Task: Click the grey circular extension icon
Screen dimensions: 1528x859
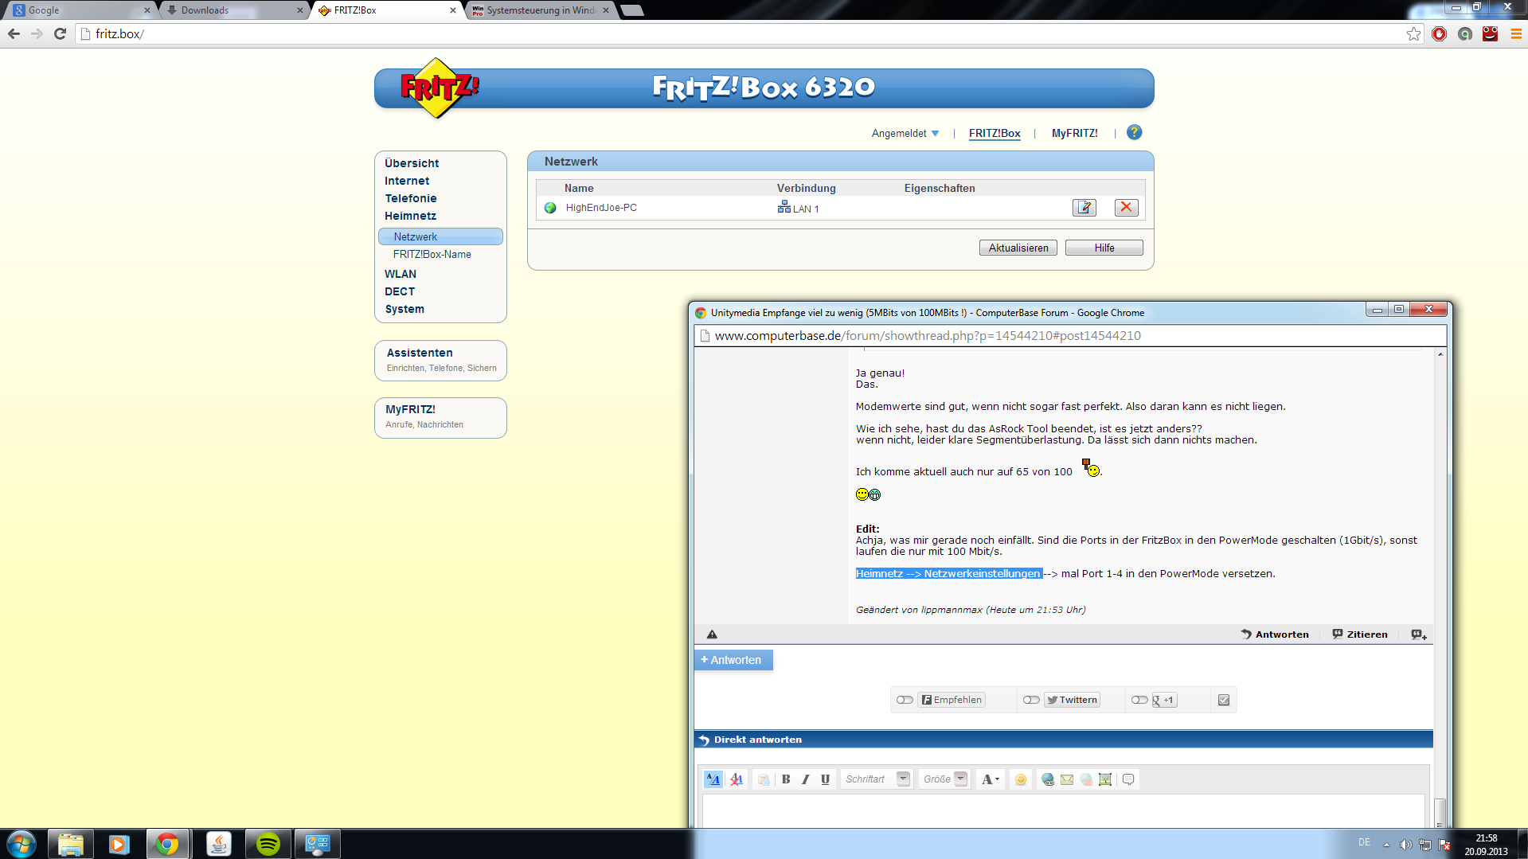Action: point(1464,34)
